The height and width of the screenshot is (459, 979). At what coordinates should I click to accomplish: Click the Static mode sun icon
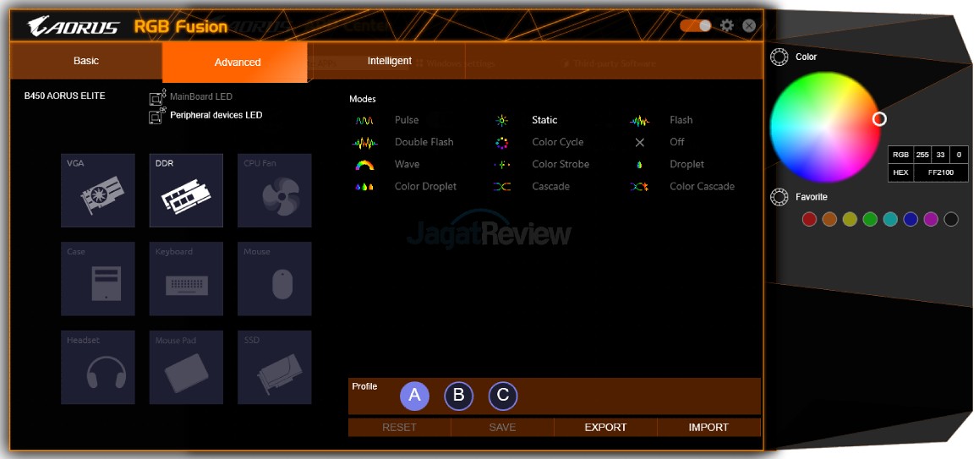502,121
